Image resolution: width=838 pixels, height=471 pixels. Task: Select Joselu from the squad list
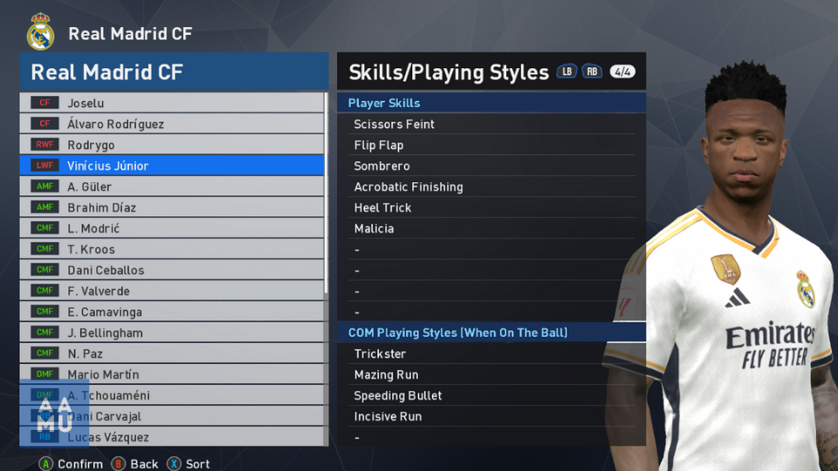(172, 103)
